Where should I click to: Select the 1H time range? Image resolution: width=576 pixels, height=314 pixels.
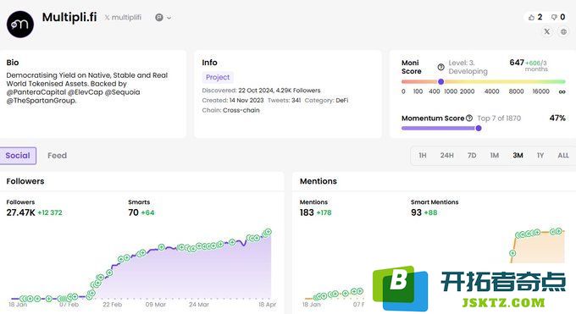tap(423, 156)
